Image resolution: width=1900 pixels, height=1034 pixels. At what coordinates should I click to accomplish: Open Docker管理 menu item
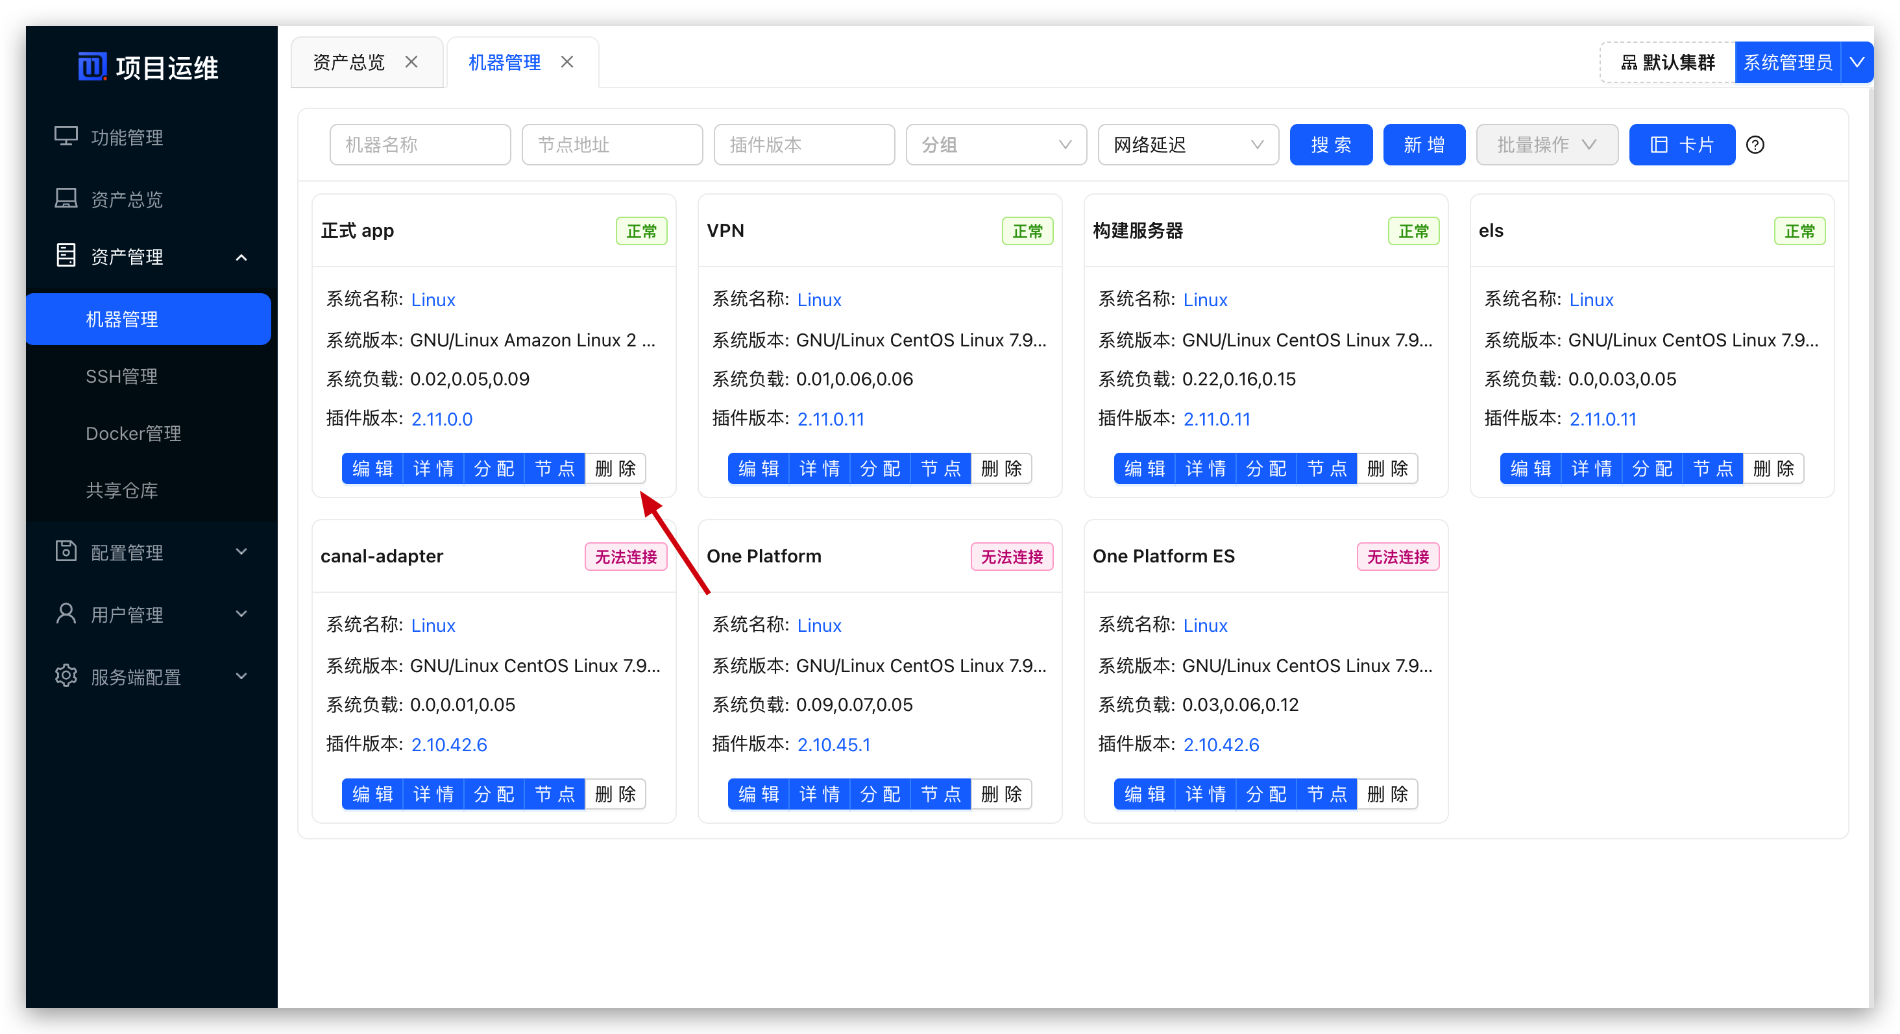pos(134,433)
